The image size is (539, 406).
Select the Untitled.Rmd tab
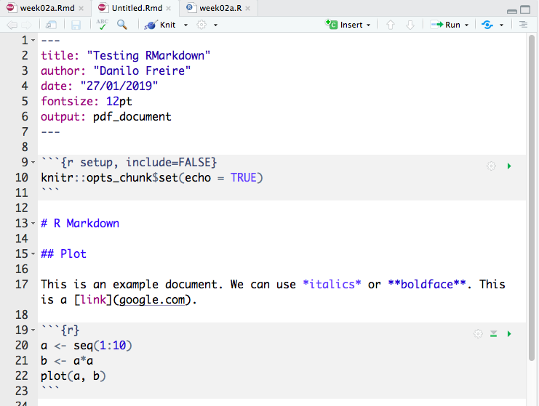[x=137, y=8]
